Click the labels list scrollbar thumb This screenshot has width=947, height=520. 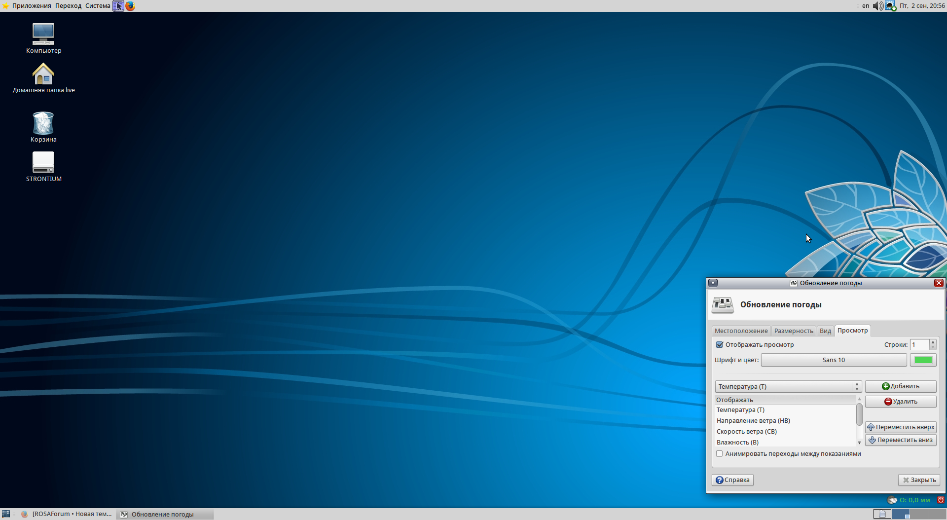pyautogui.click(x=859, y=414)
